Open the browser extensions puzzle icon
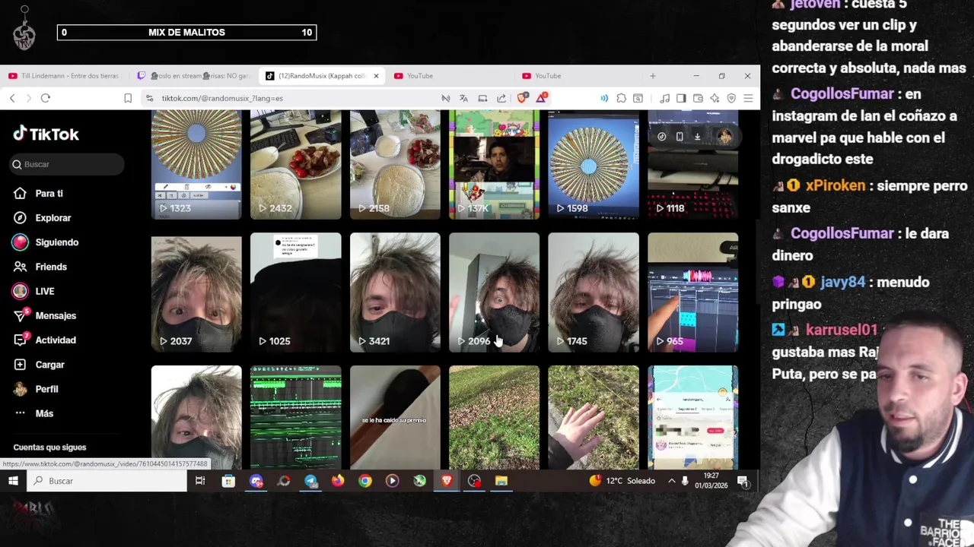Viewport: 974px width, 547px height. click(621, 98)
